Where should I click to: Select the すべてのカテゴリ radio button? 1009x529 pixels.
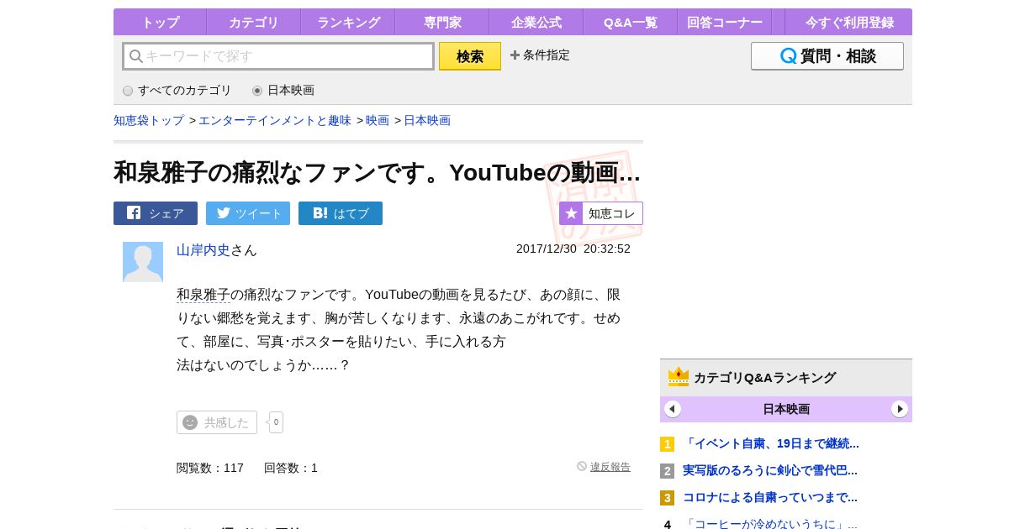(x=128, y=91)
